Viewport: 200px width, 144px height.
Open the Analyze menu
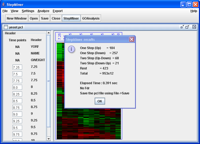(x=43, y=11)
